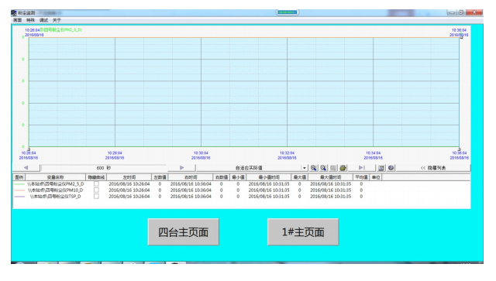Screen dimensions: 496x281
Task: Tick hide-curve checkbox for TSP_D row
Action: (96, 197)
